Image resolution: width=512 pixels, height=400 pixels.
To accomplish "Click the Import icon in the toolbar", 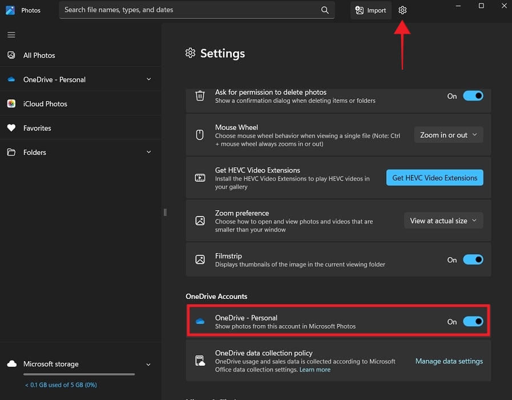I will pyautogui.click(x=360, y=10).
